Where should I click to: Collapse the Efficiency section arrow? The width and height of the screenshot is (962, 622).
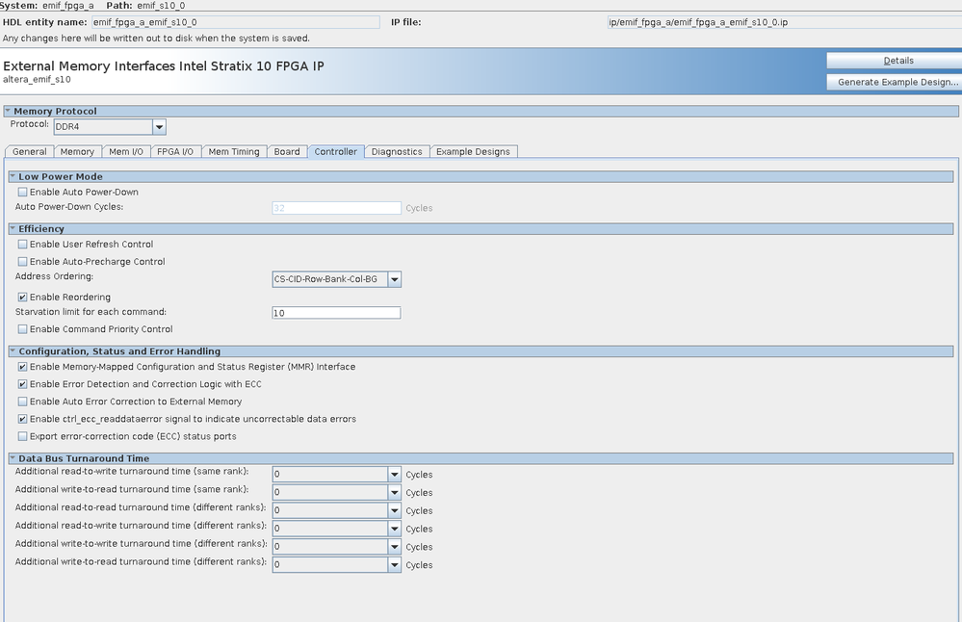coord(13,229)
